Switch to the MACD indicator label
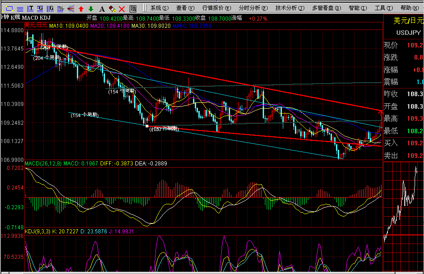 pyautogui.click(x=29, y=17)
